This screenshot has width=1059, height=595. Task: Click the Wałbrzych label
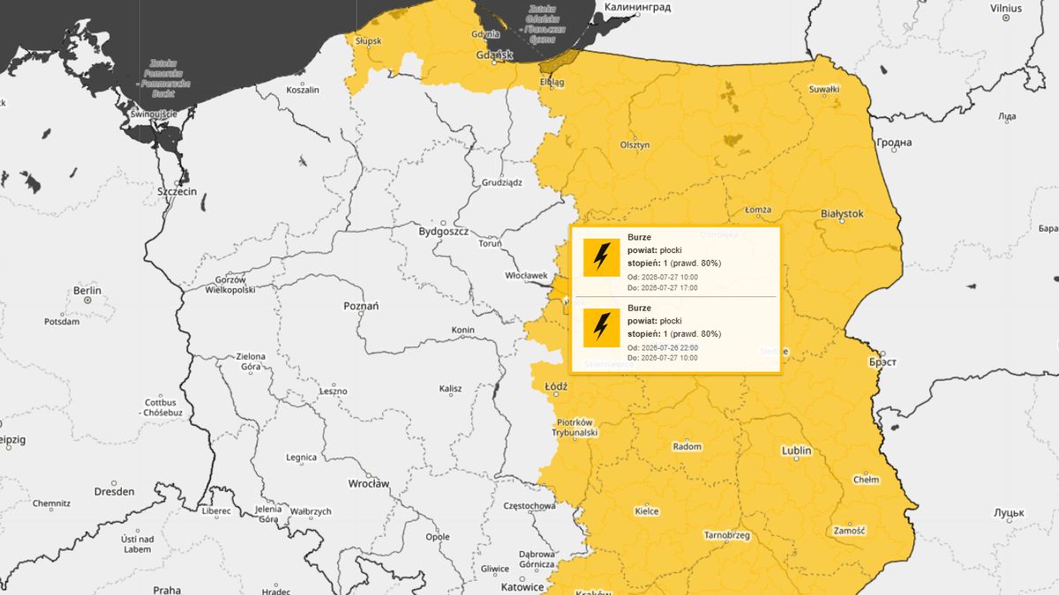point(311,511)
